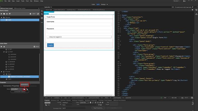This screenshot has width=198, height=111.
Task: Open the Format Heading 1 dropdown
Action: pos(68,103)
